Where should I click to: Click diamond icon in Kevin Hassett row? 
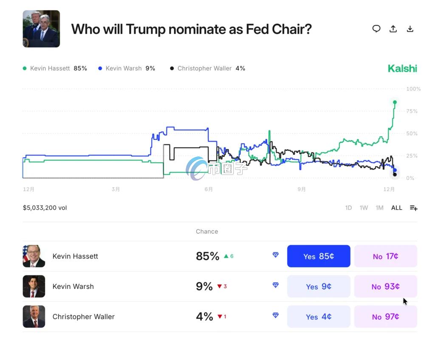coord(276,255)
